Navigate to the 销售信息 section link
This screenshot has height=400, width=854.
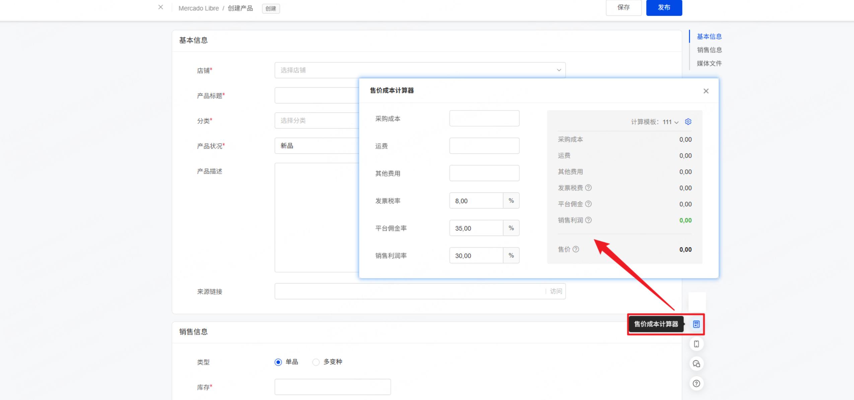pyautogui.click(x=709, y=50)
